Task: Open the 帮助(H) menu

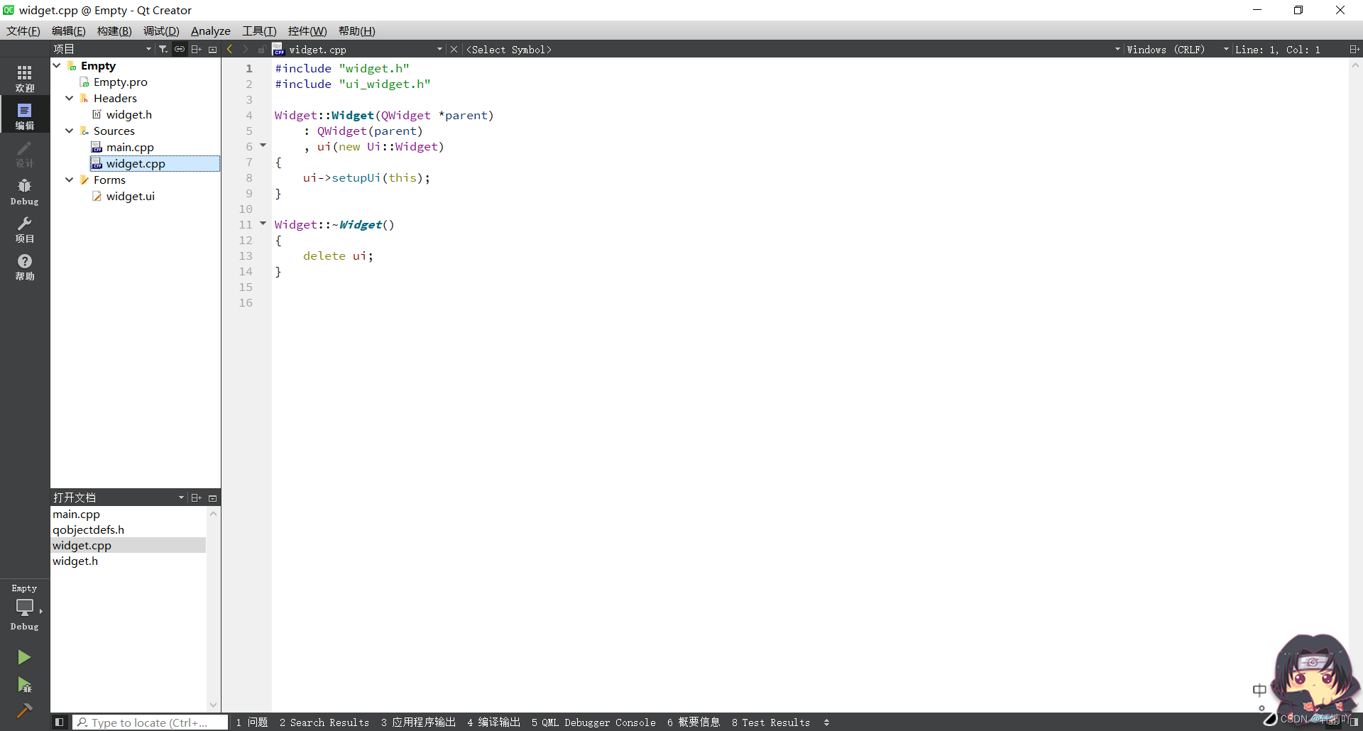Action: click(x=357, y=31)
